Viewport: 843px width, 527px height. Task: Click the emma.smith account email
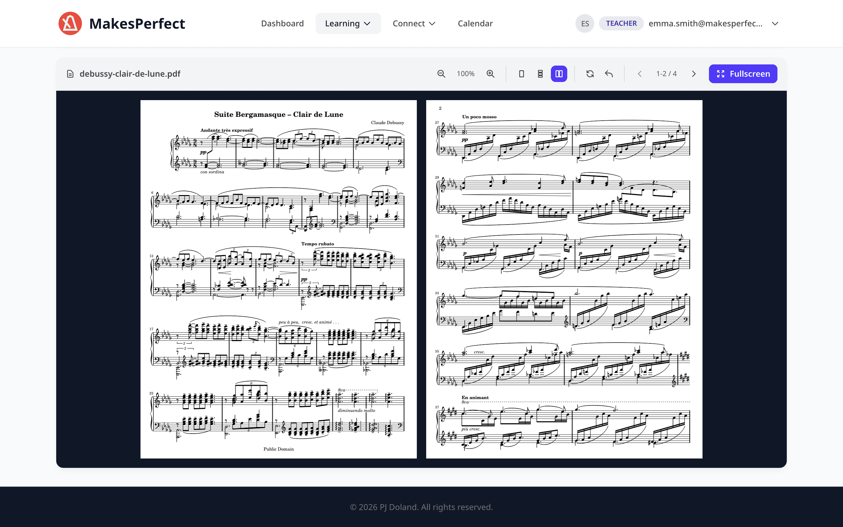pyautogui.click(x=705, y=23)
